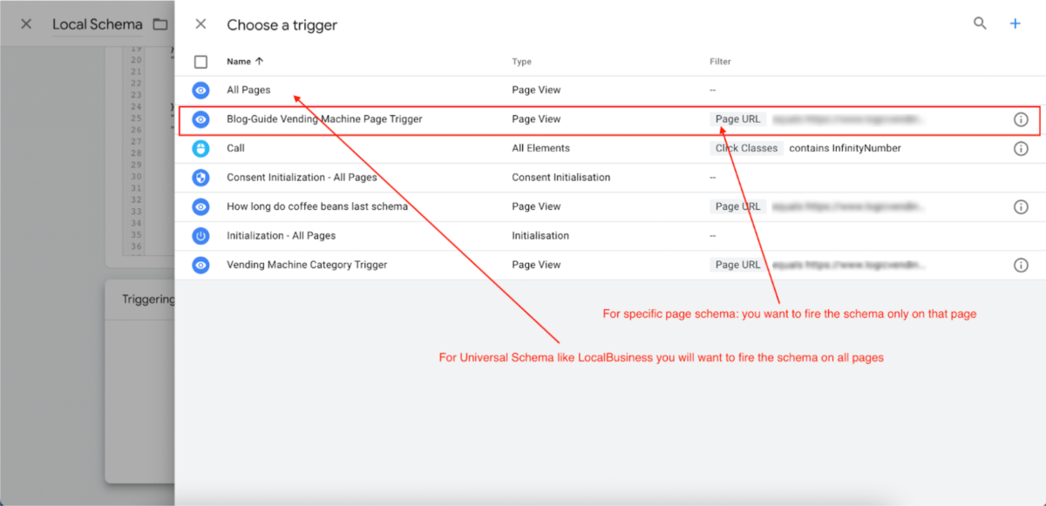The image size is (1046, 506).
Task: Click the shield icon for Consent Initialization
Action: pyautogui.click(x=200, y=178)
